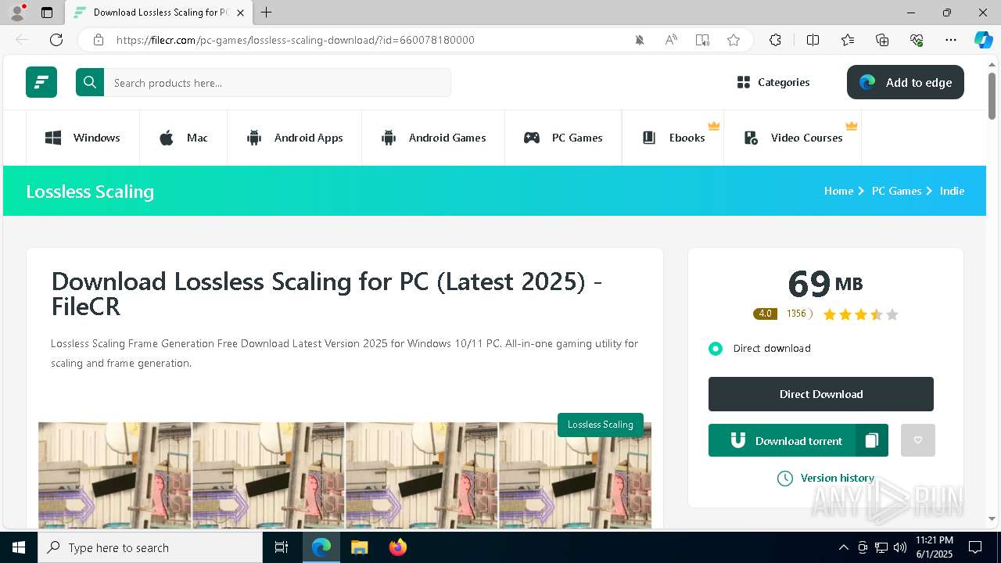Open a new browser tab
The width and height of the screenshot is (1001, 563).
(266, 13)
